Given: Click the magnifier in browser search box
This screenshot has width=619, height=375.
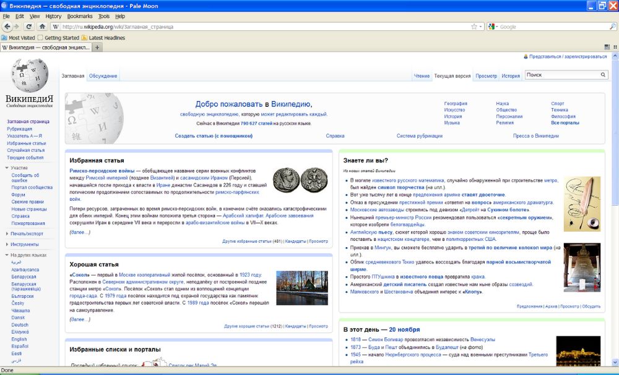Looking at the screenshot, I should [x=612, y=27].
